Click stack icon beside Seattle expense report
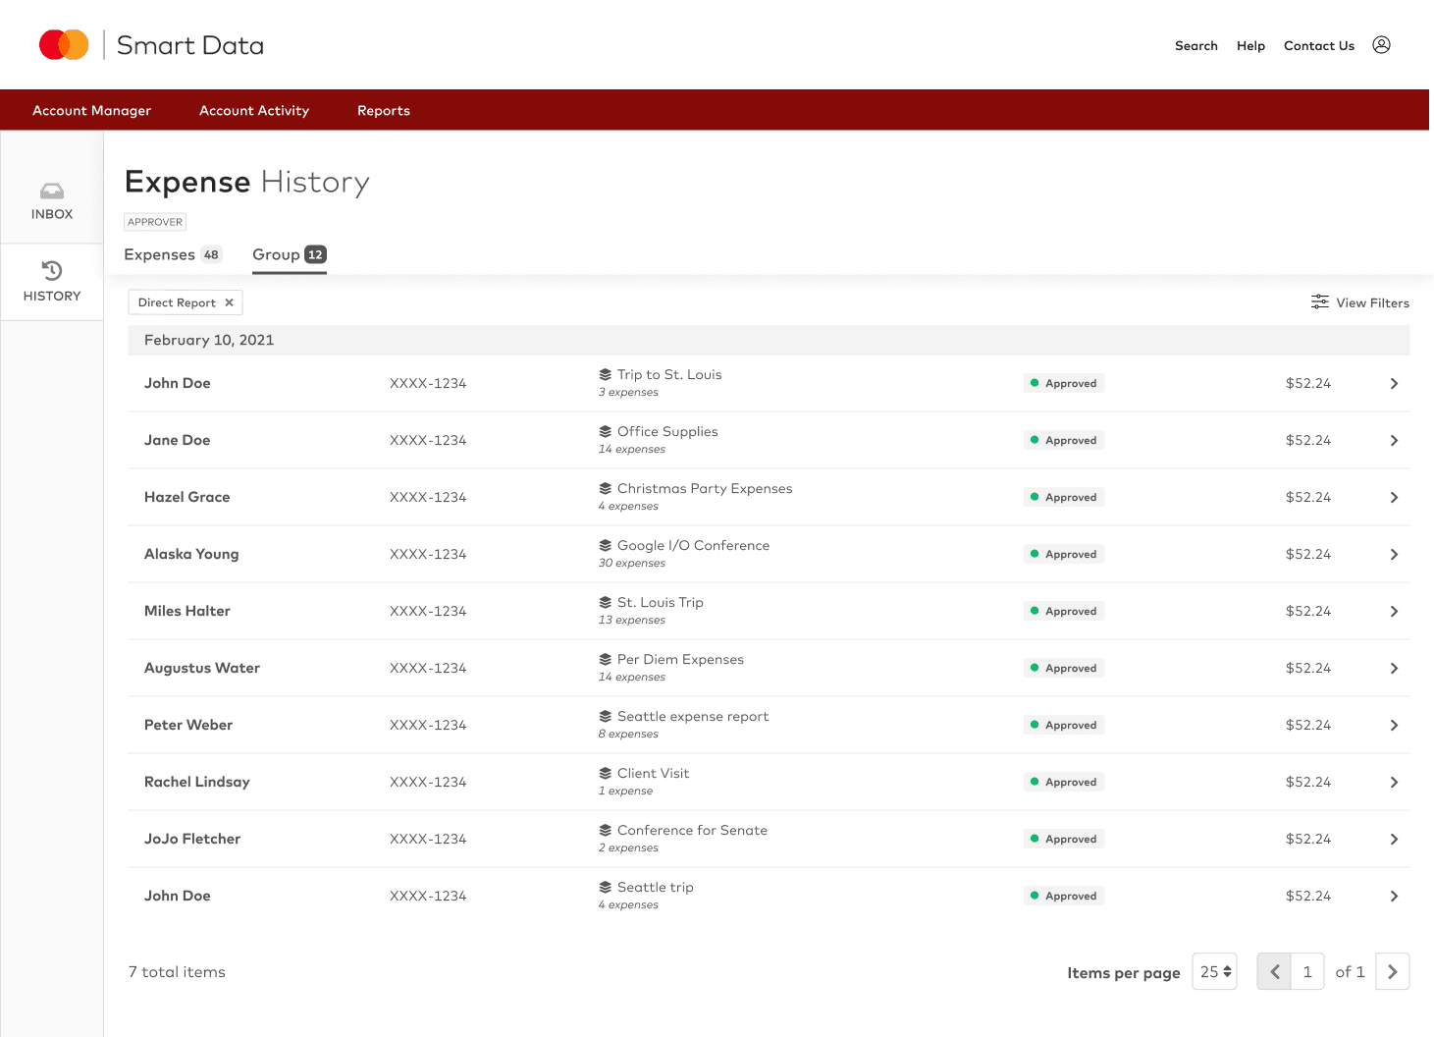1434x1037 pixels. (606, 716)
